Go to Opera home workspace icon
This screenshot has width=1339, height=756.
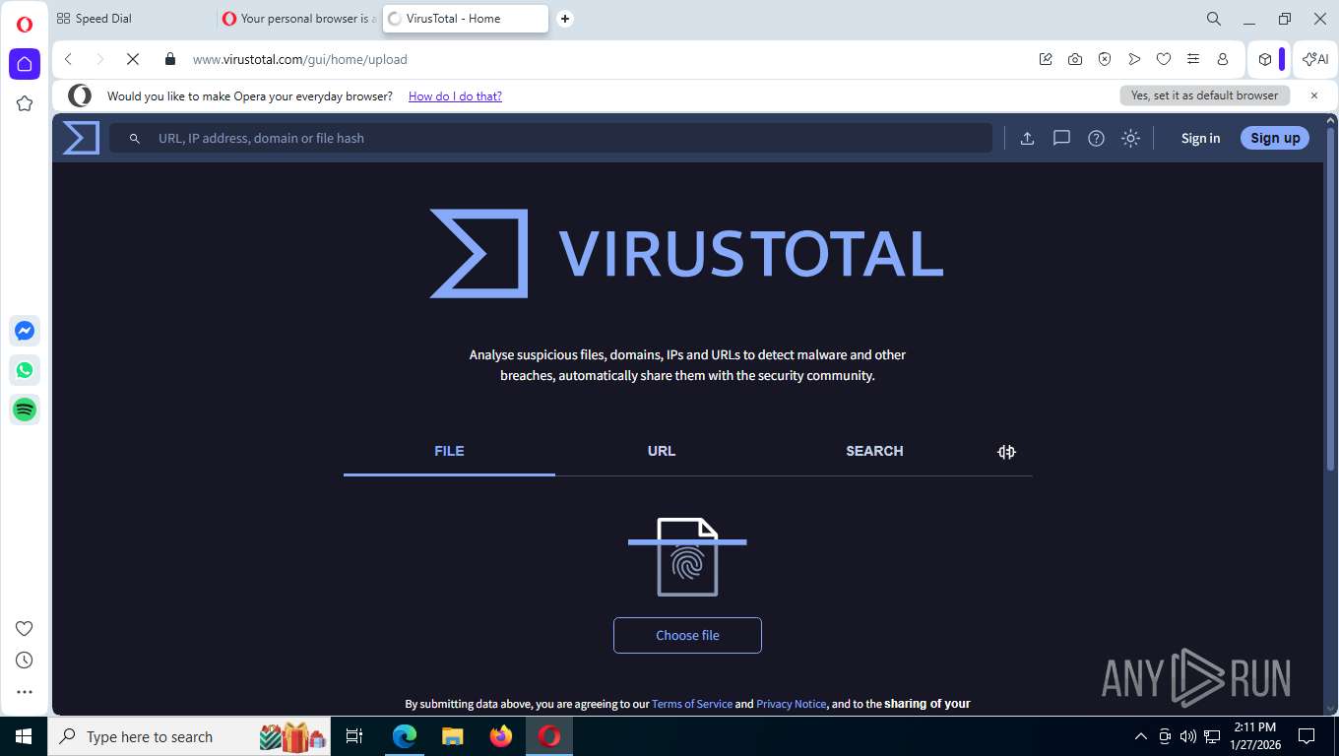point(25,64)
